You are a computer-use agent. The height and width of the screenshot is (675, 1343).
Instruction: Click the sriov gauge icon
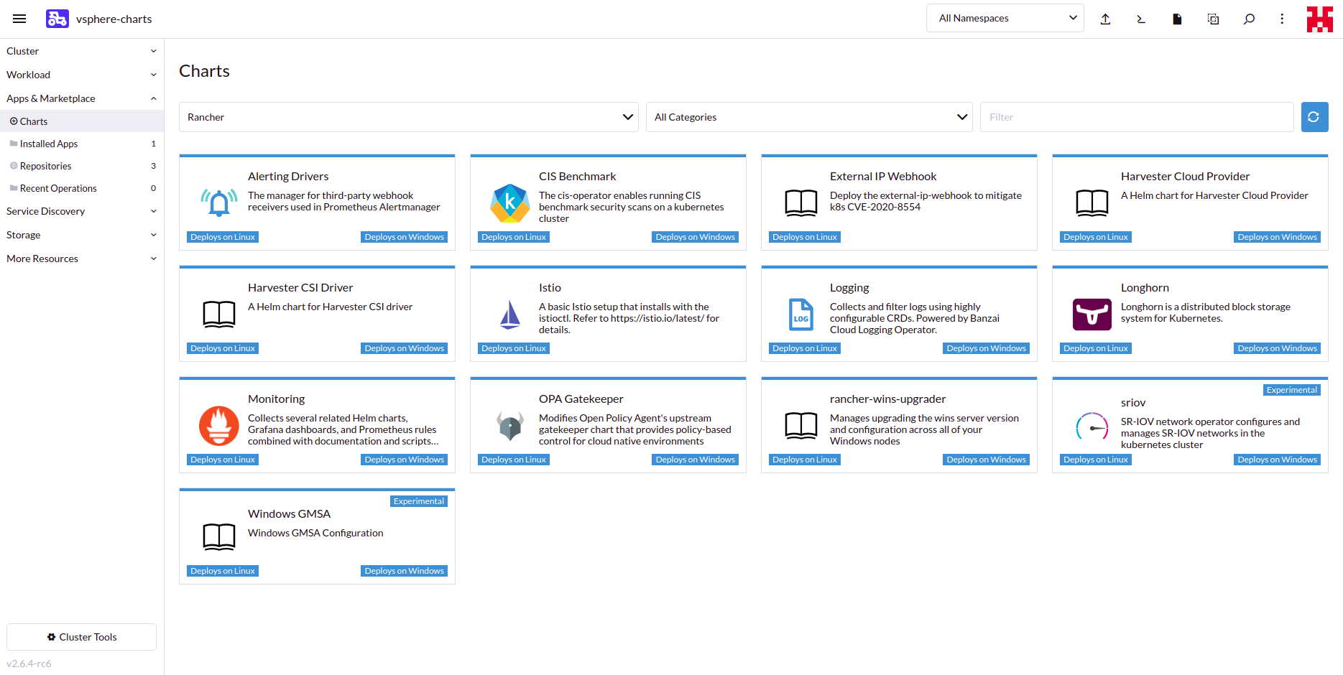1092,427
